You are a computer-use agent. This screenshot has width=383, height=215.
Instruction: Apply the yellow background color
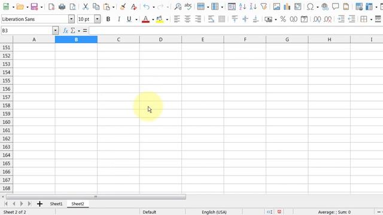coord(160,19)
